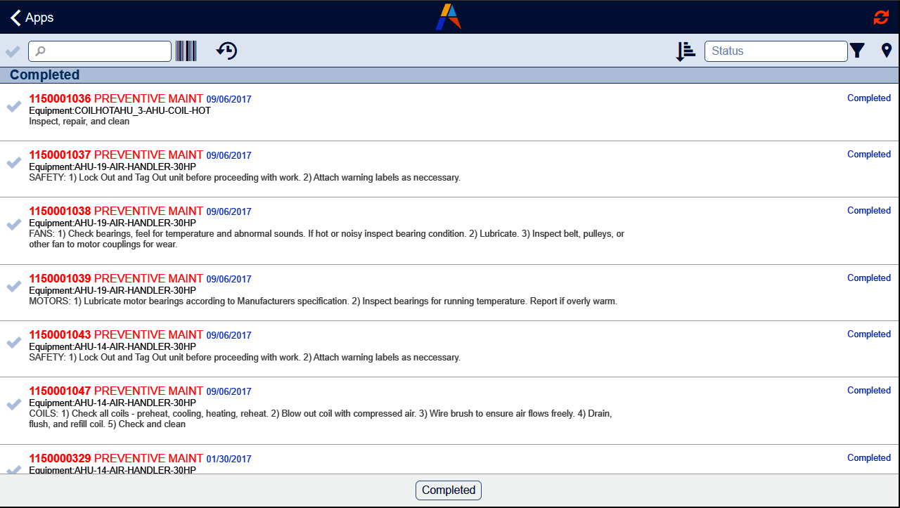This screenshot has height=508, width=900.
Task: Click the Completed status link for 1150001039
Action: (x=868, y=278)
